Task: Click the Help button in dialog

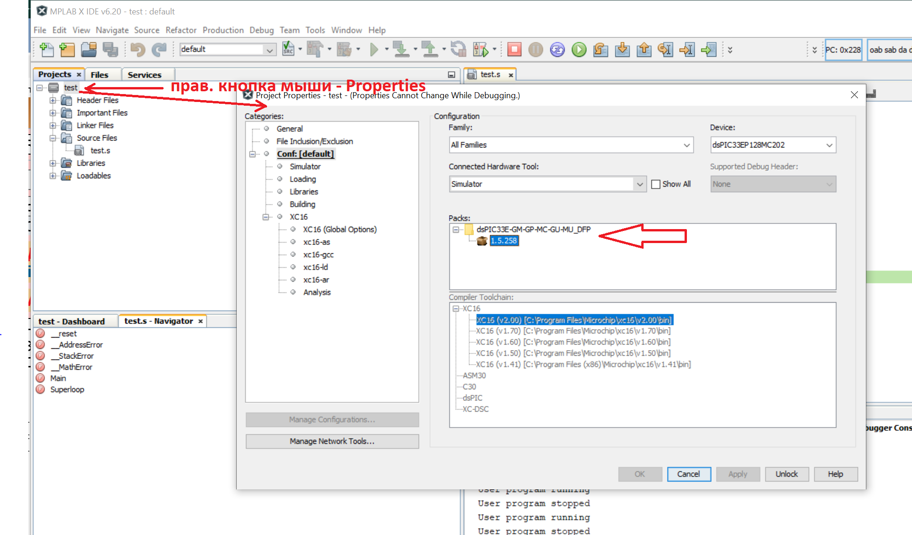Action: click(836, 474)
